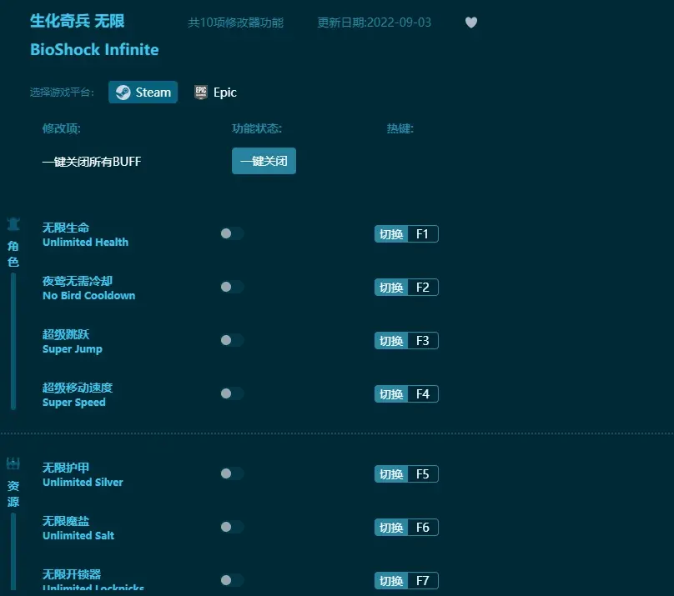Click the F4 hotkey field
This screenshot has height=596, width=674.
423,394
